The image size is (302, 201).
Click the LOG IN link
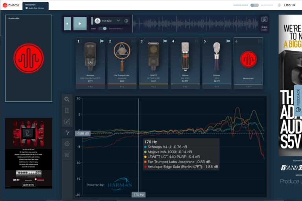(x=289, y=5)
